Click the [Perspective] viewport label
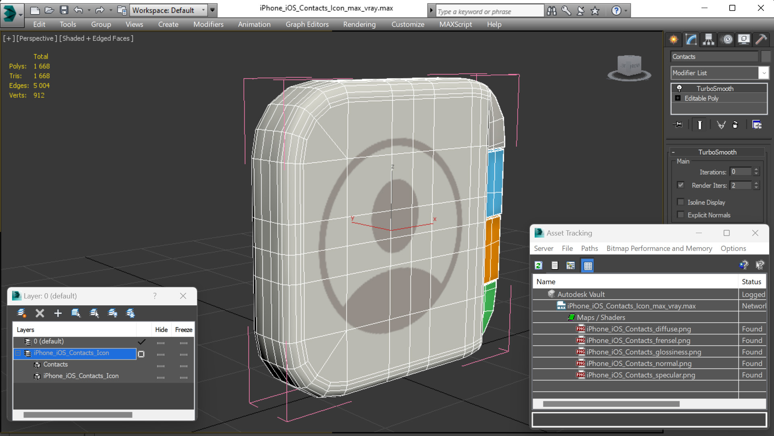Image resolution: width=774 pixels, height=436 pixels. 36,38
